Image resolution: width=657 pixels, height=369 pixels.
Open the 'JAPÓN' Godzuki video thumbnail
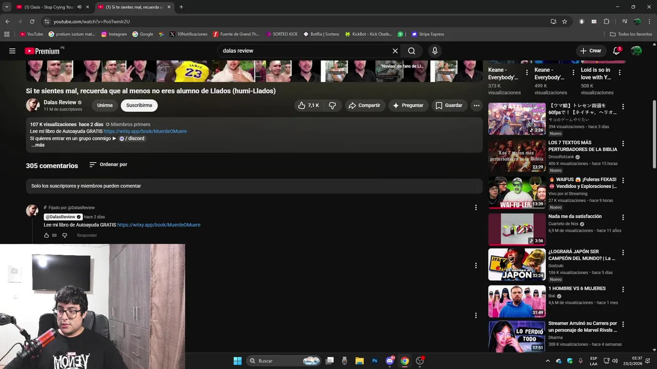(517, 264)
